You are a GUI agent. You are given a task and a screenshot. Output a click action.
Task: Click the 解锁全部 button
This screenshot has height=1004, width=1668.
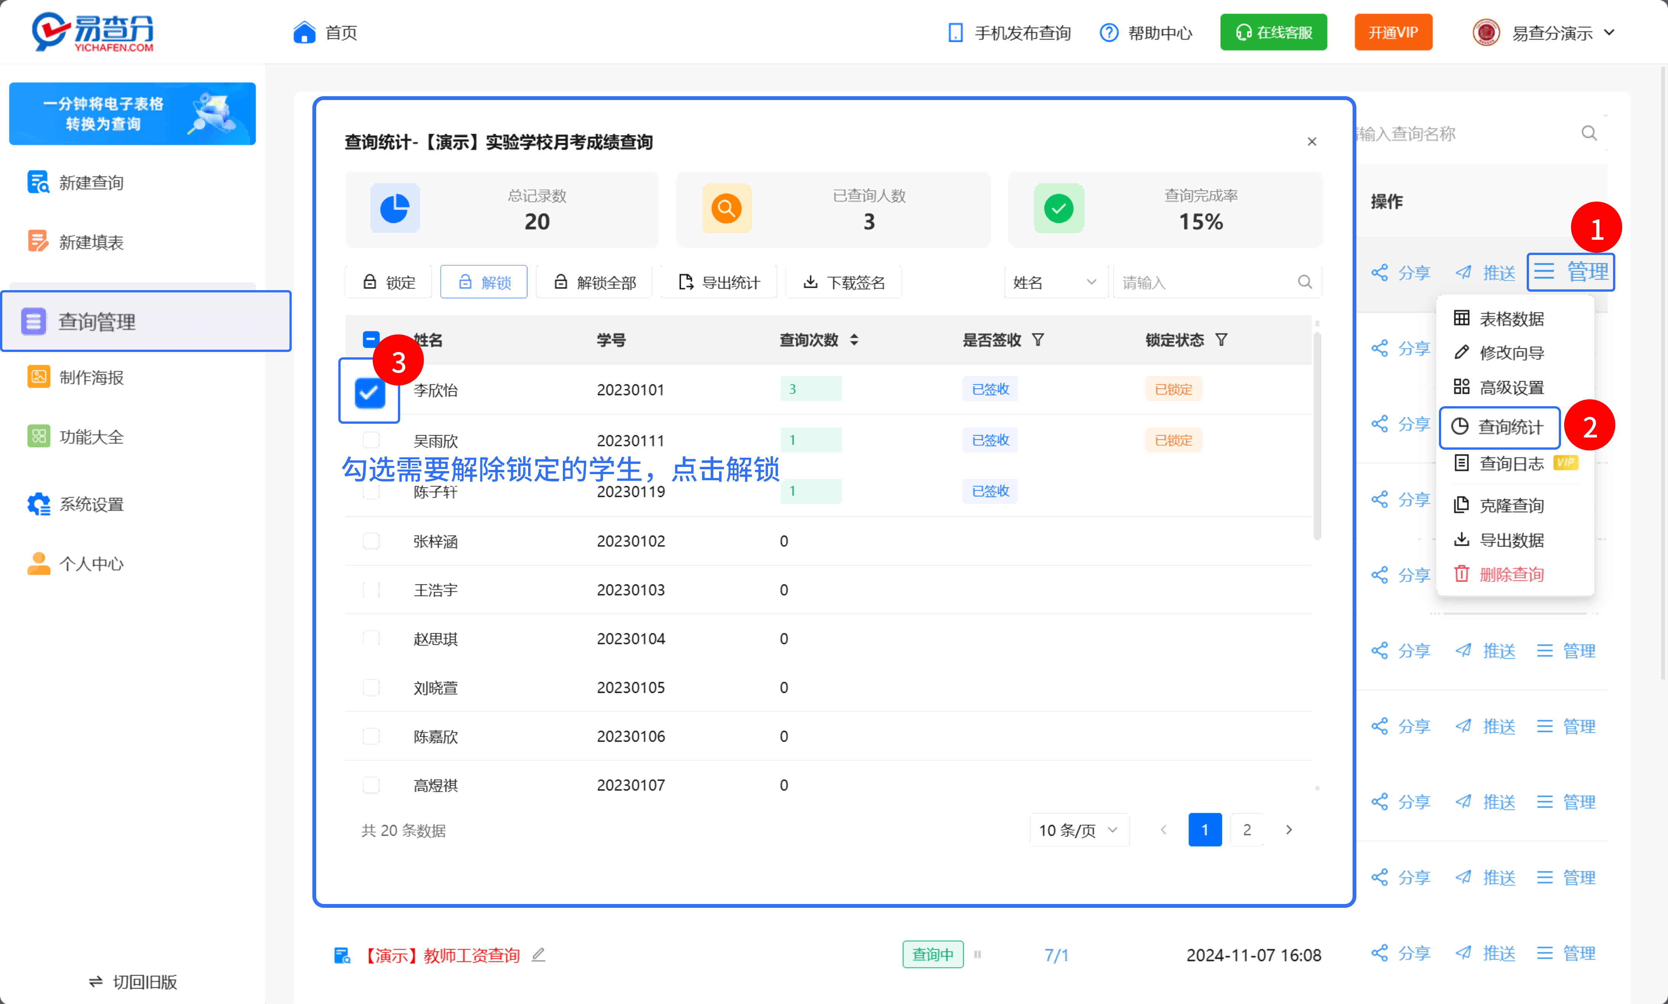[594, 282]
